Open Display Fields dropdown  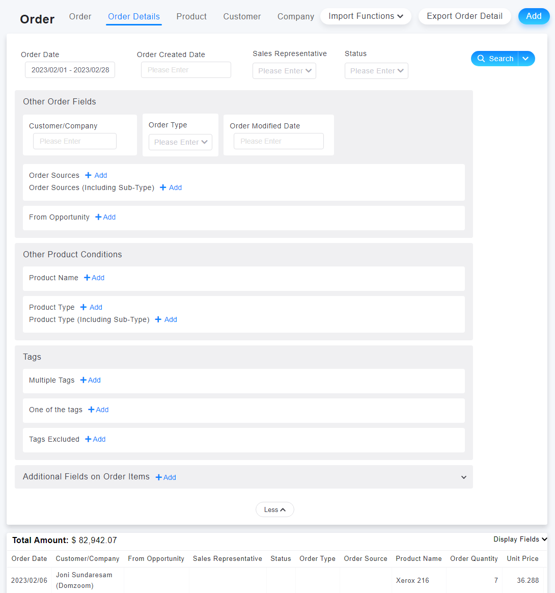520,540
